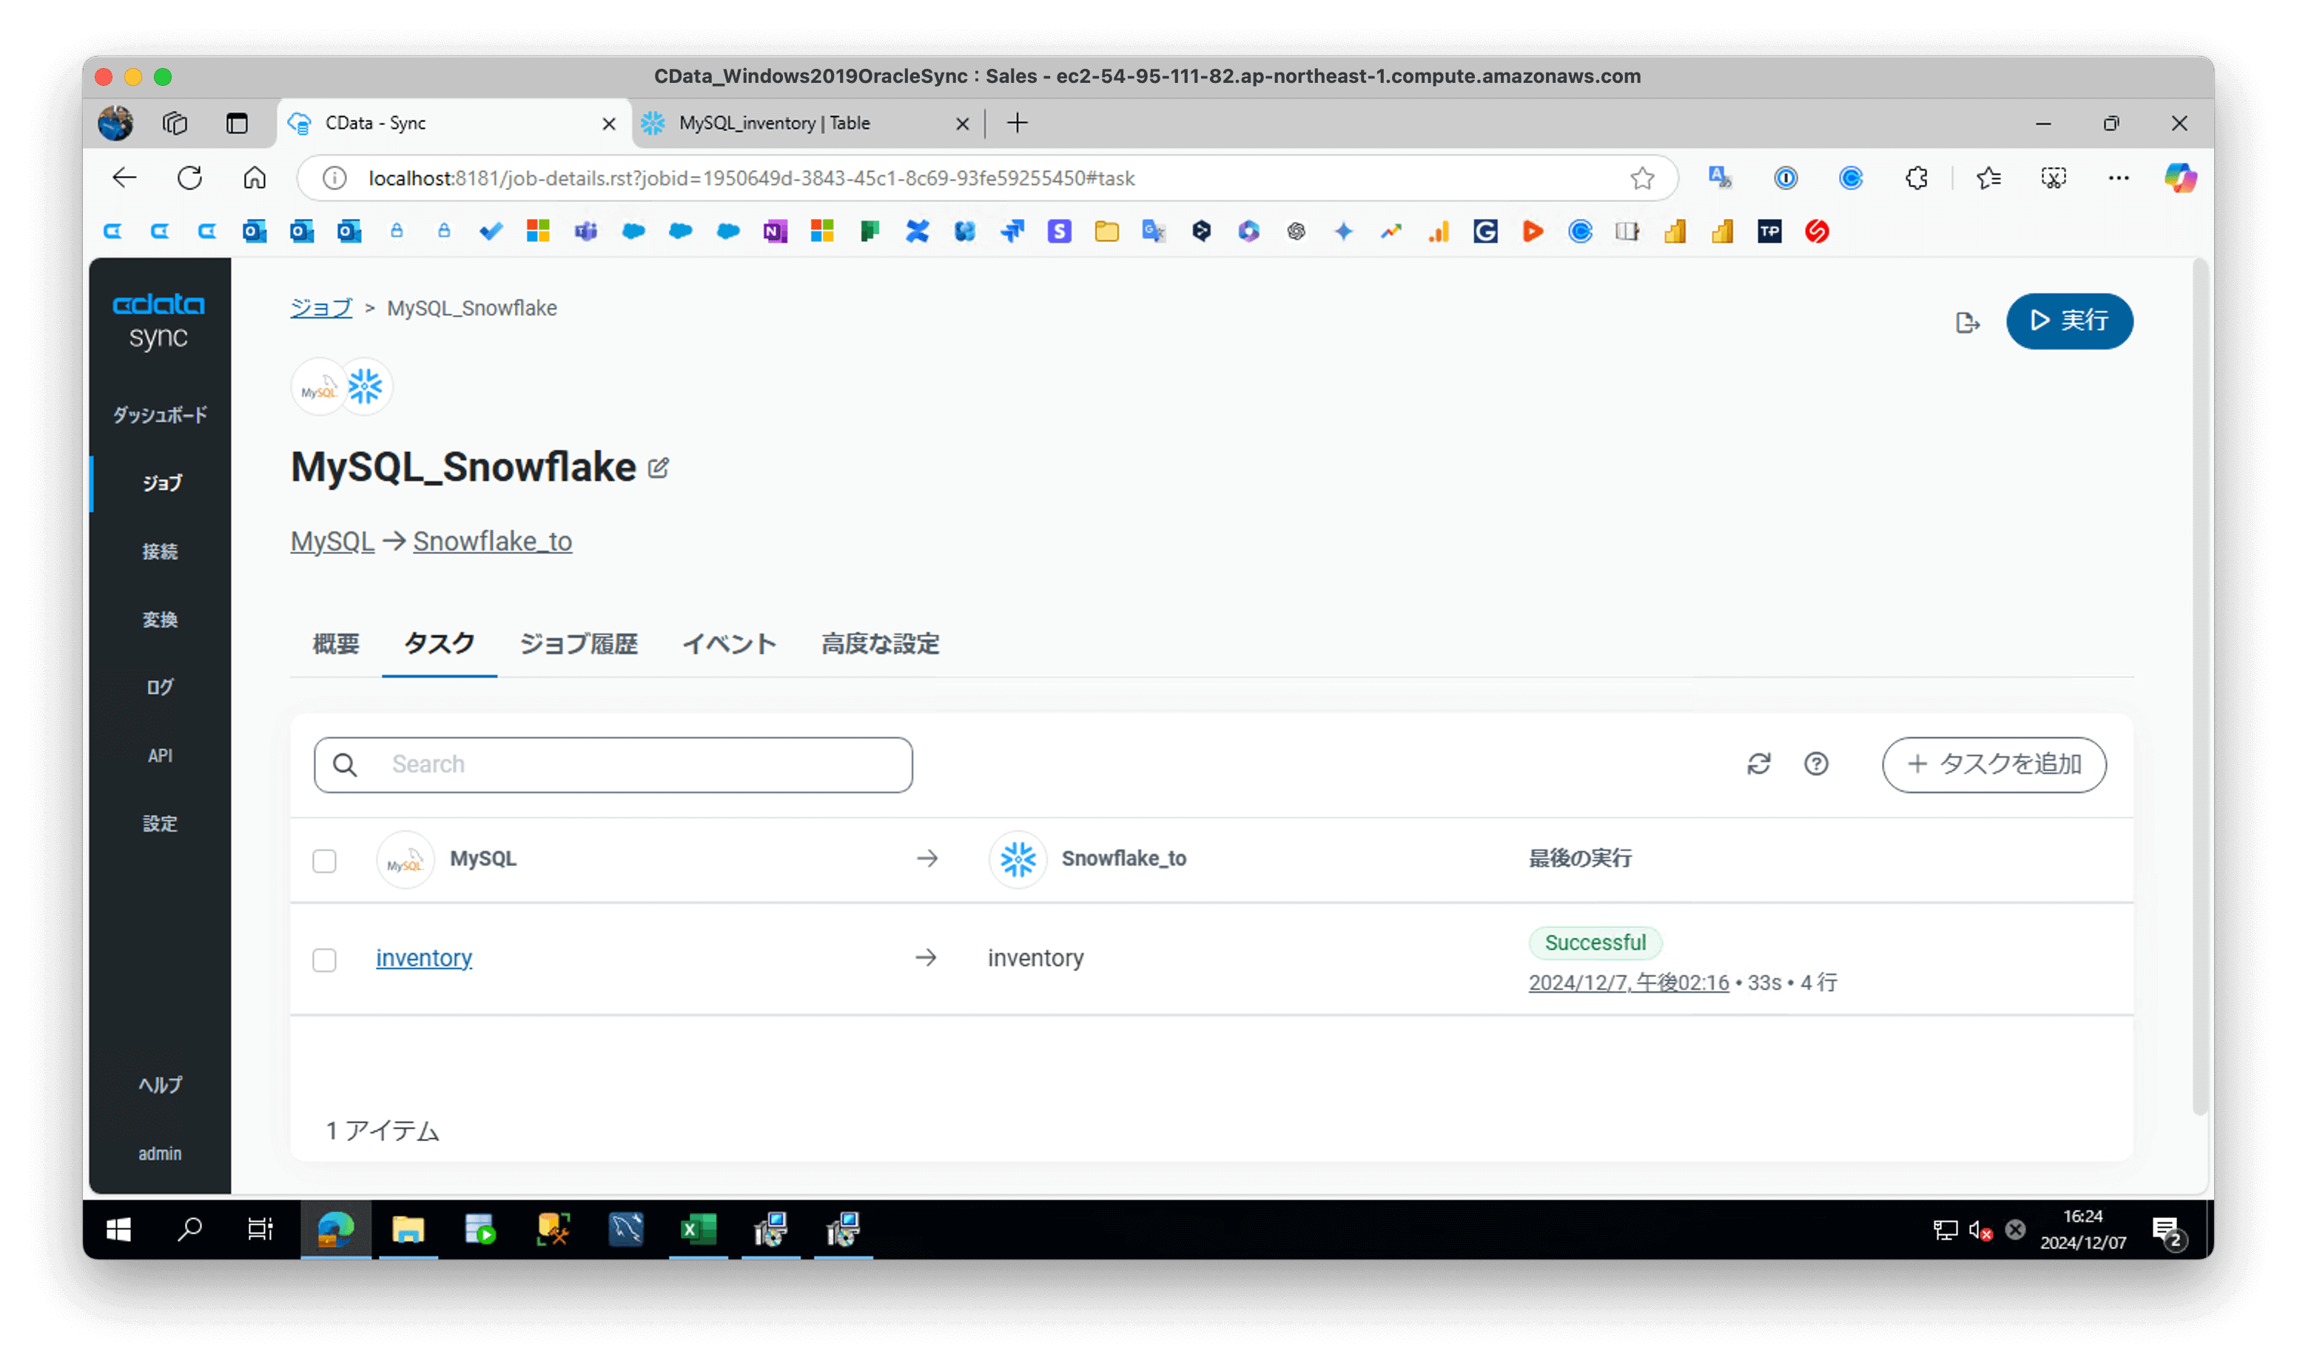2297x1369 pixels.
Task: Click the タスクを追加 button
Action: (x=1994, y=764)
